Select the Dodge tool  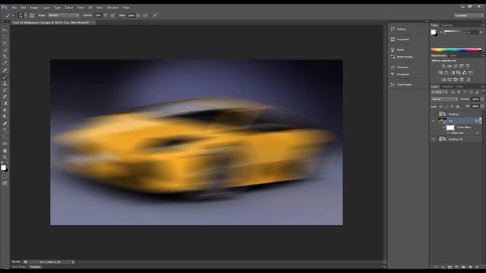pyautogui.click(x=5, y=117)
